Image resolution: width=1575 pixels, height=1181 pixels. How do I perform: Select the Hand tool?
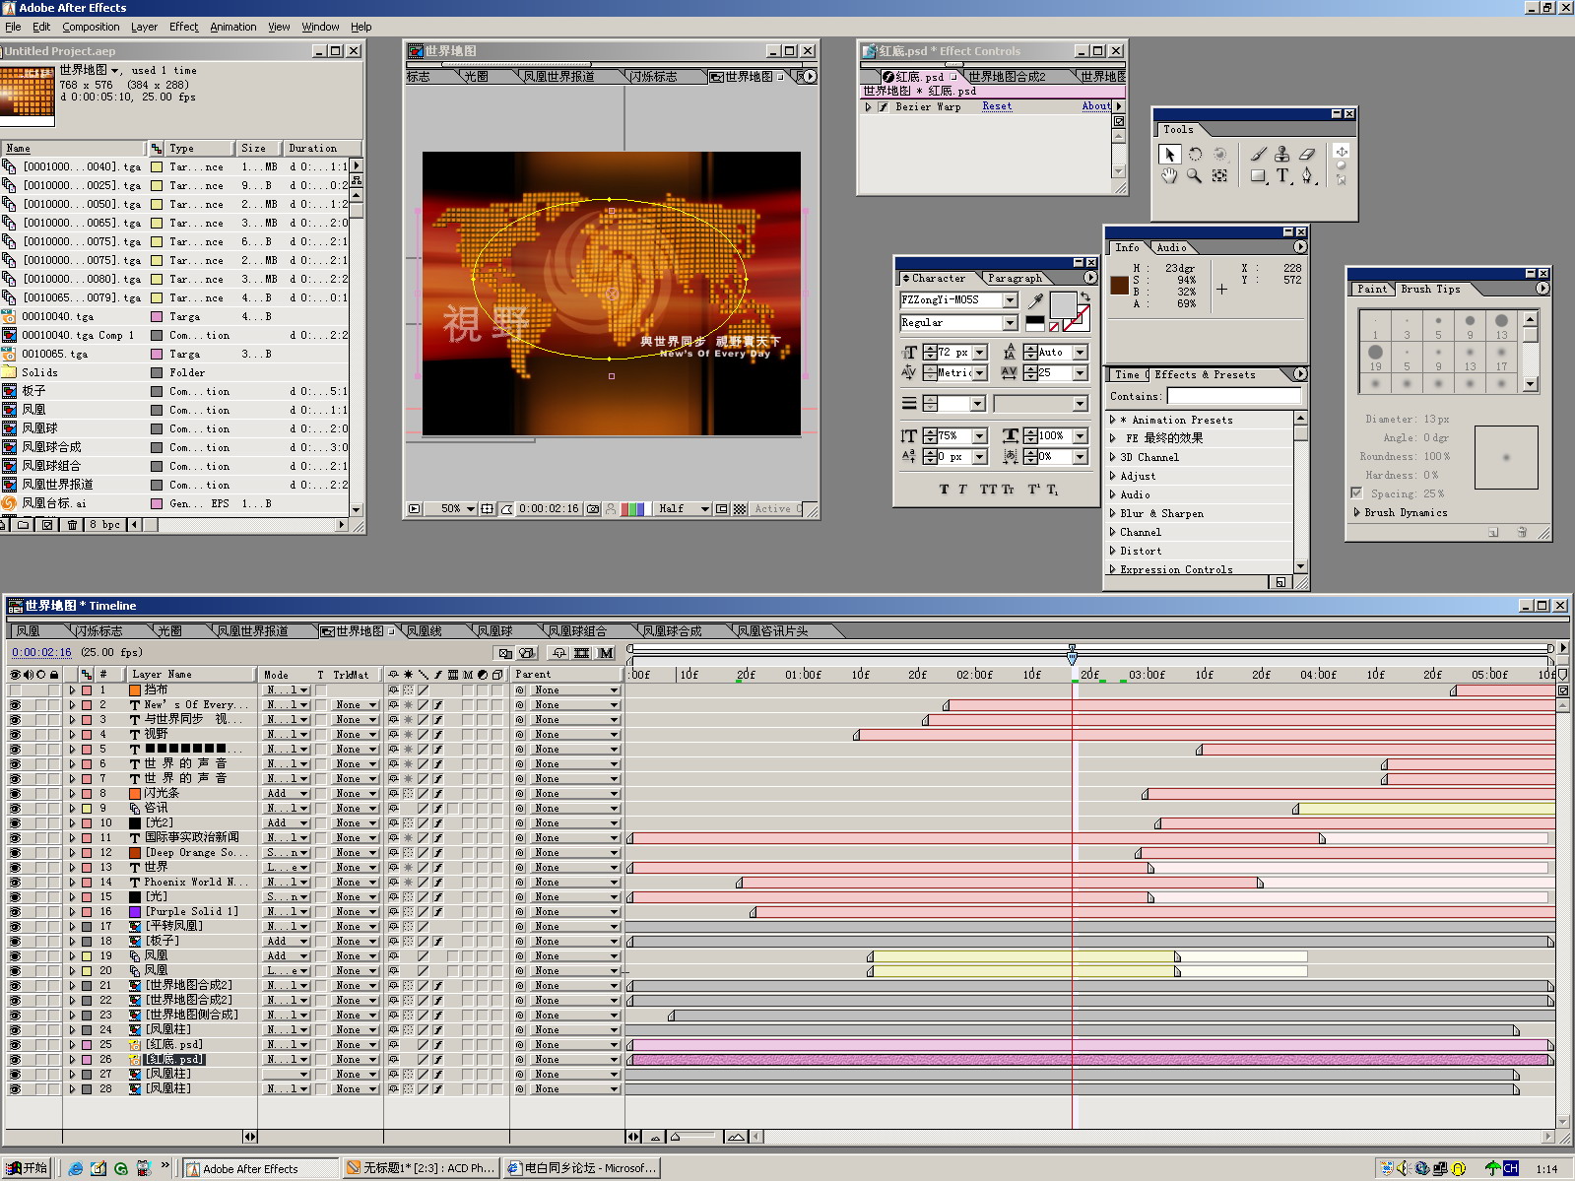(1169, 176)
